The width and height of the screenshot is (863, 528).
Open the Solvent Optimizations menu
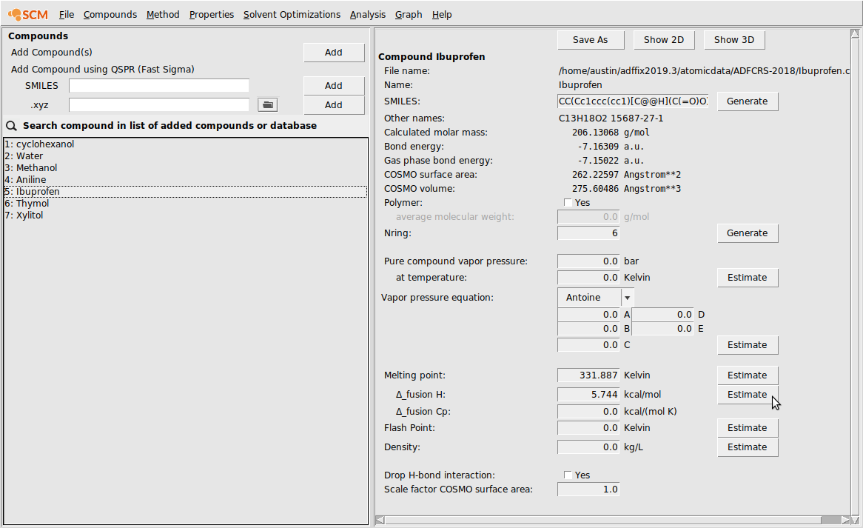point(292,14)
